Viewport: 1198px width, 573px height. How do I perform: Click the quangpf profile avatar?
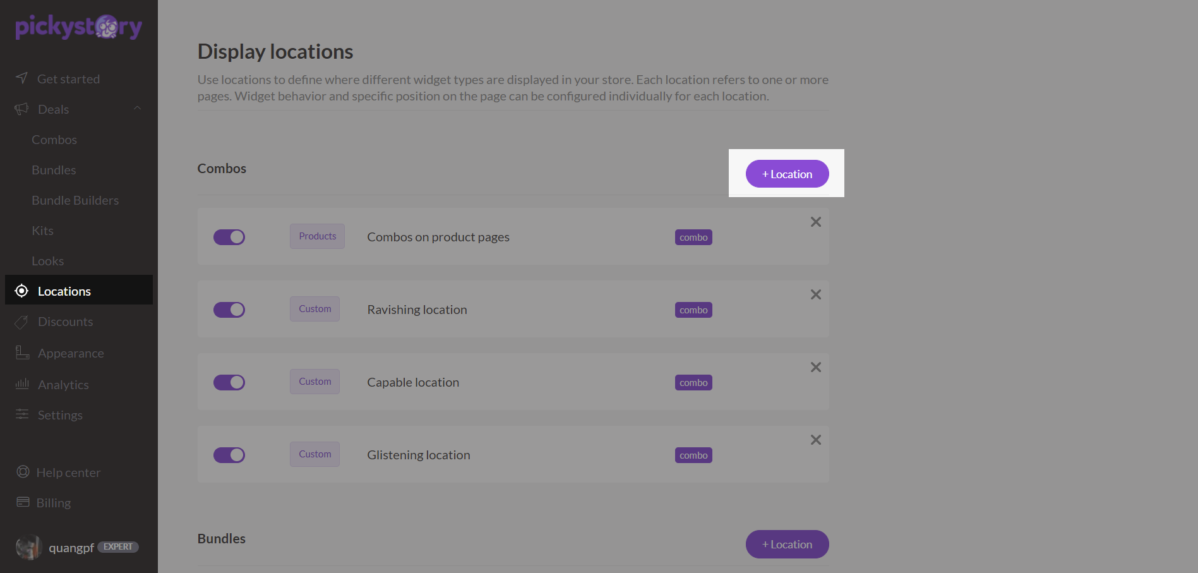tap(28, 547)
